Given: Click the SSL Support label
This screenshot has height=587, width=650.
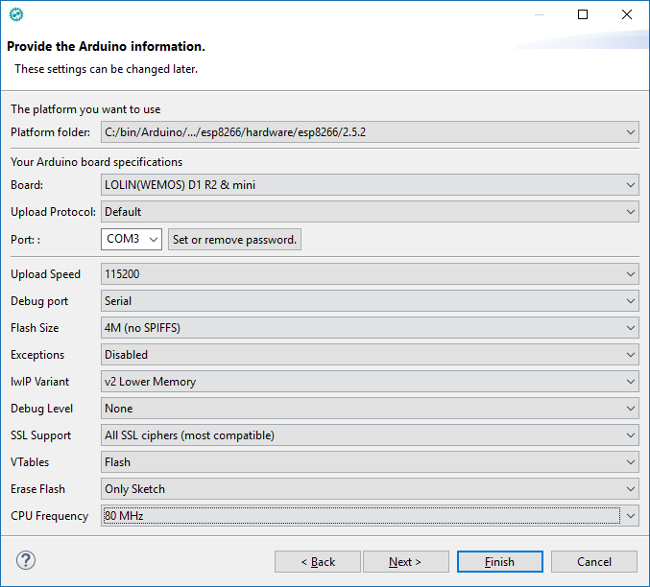Looking at the screenshot, I should (40, 435).
